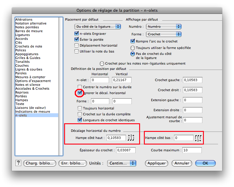234x187 pixels.
Task: Click the category list scrollbar
Action: (61, 86)
